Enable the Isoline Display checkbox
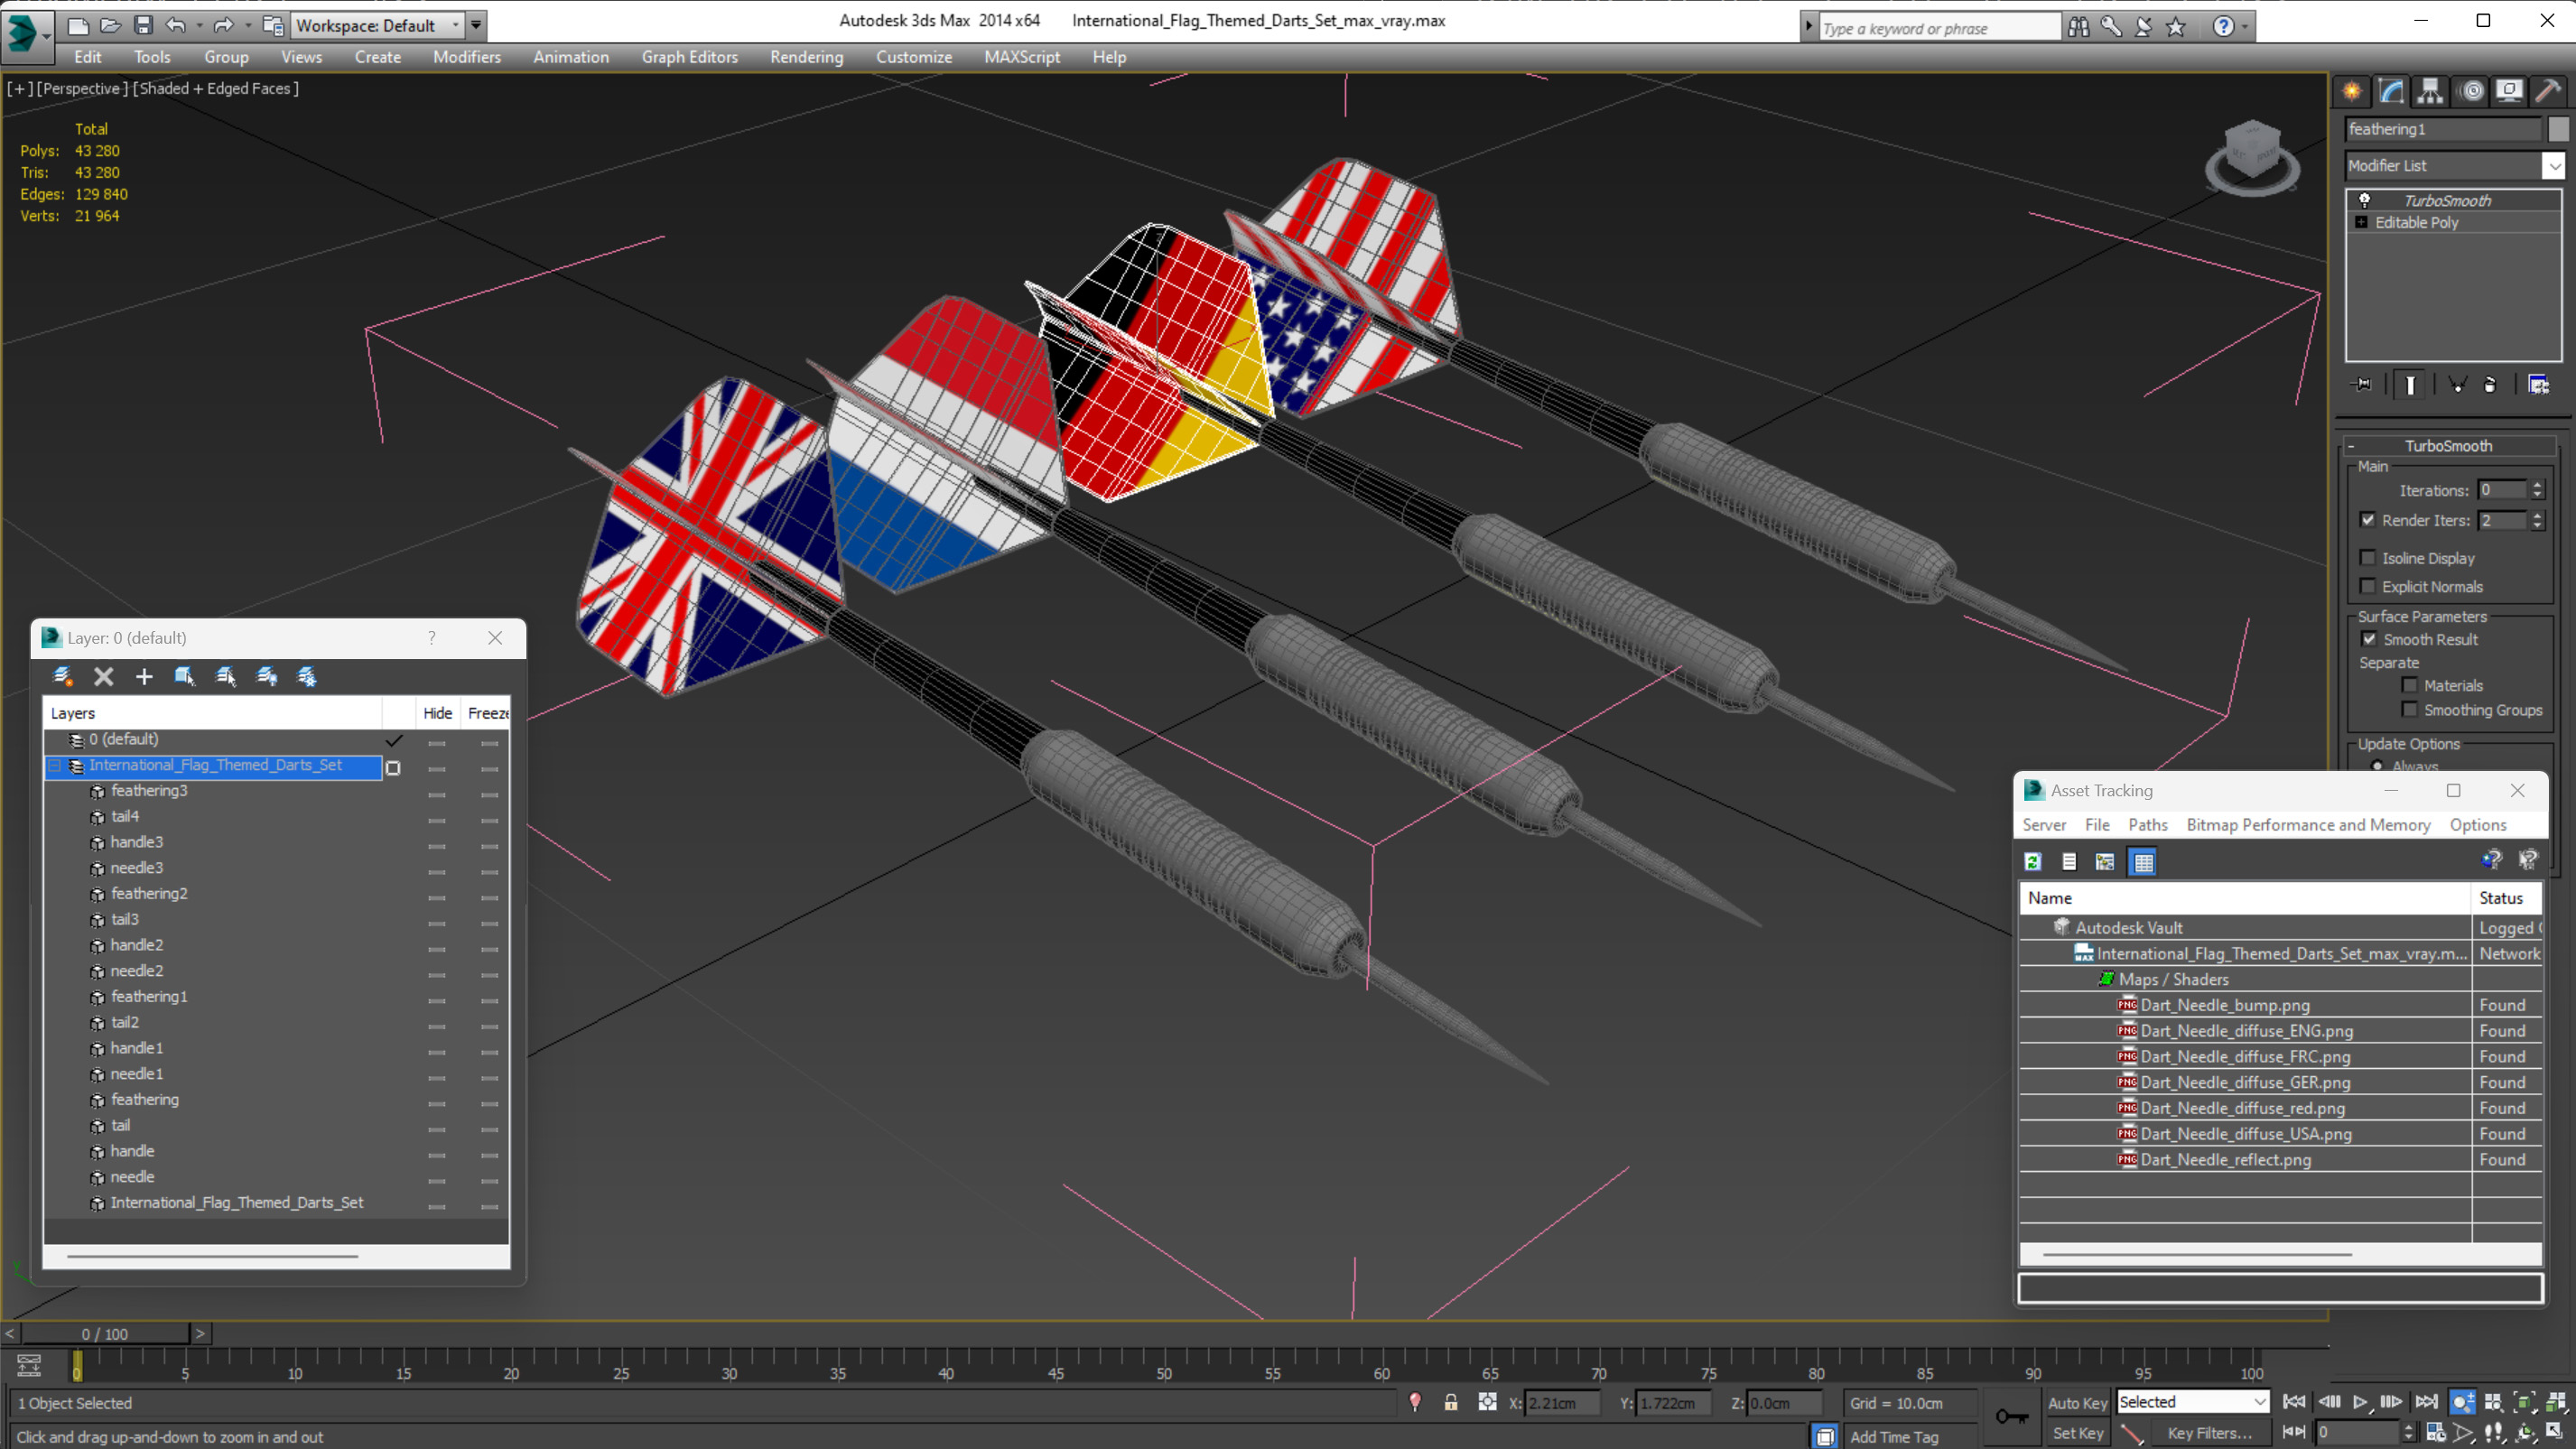This screenshot has width=2576, height=1449. click(x=2368, y=558)
